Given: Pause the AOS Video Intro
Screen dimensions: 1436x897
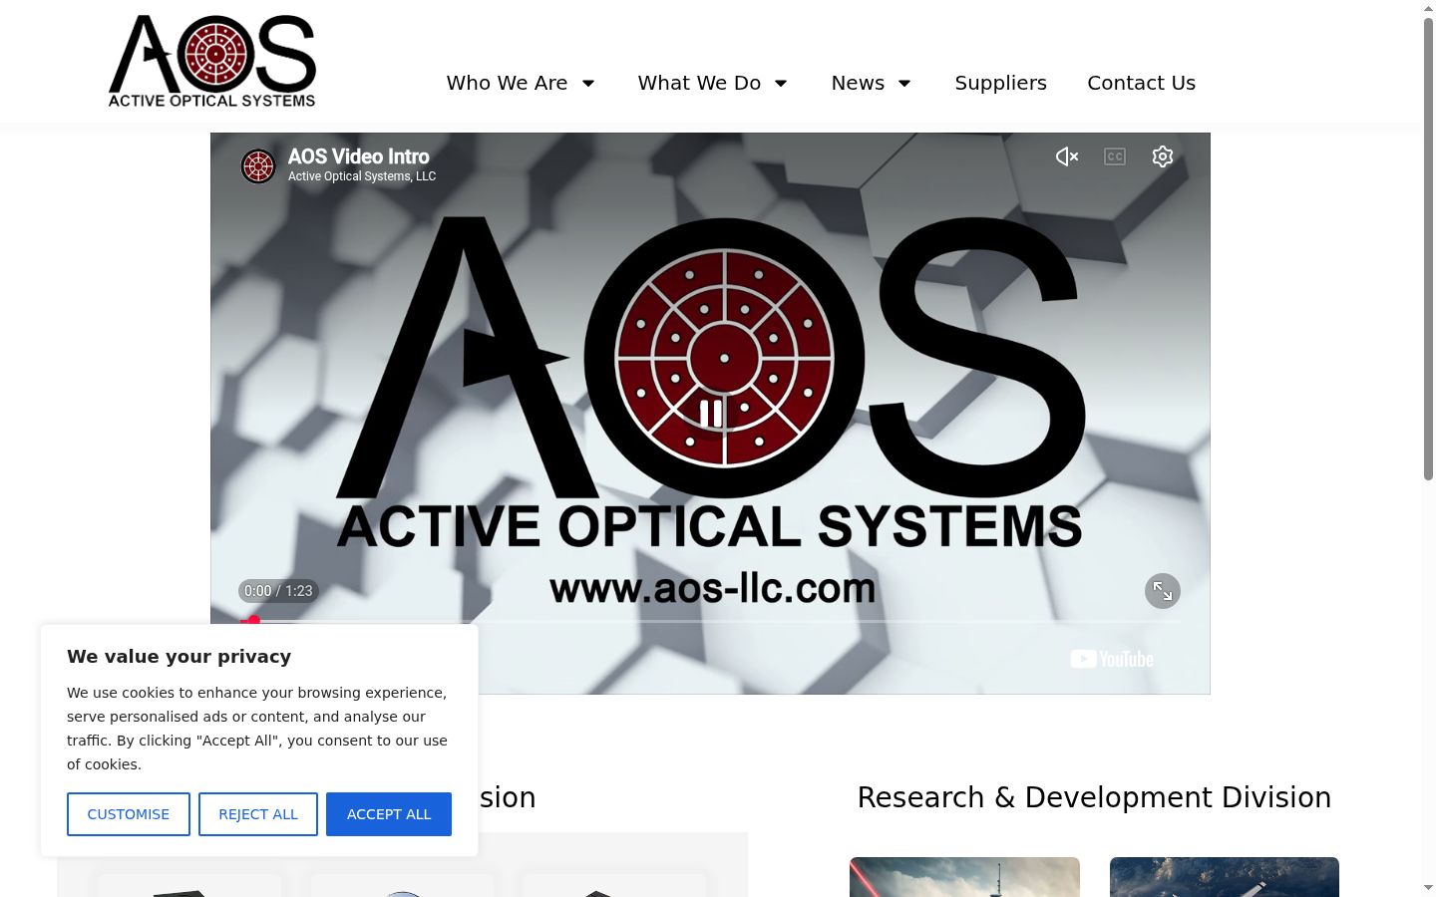Looking at the screenshot, I should pos(711,413).
